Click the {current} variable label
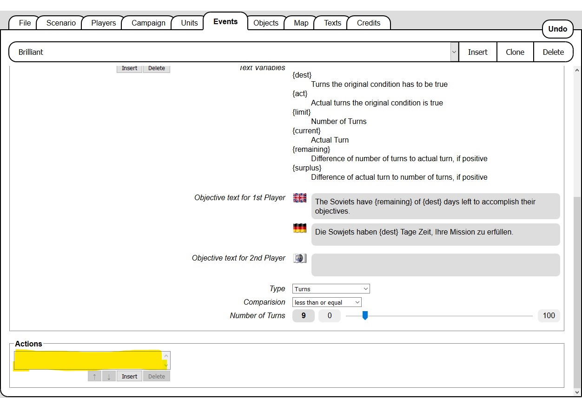Viewport: 582px width, 398px height. click(x=306, y=130)
